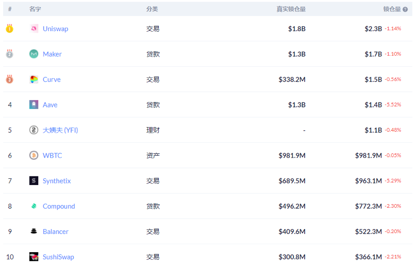Viewport: 415px width, 266px height.
Task: Open the SushiSwap project link
Action: pyautogui.click(x=58, y=257)
